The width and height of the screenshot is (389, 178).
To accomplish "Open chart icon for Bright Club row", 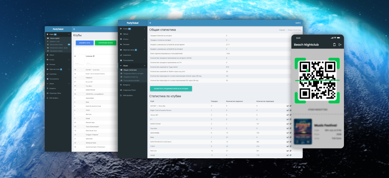I will coord(288,110).
